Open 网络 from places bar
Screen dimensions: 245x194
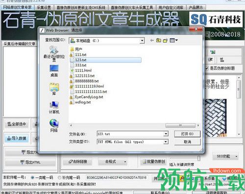tap(54, 125)
